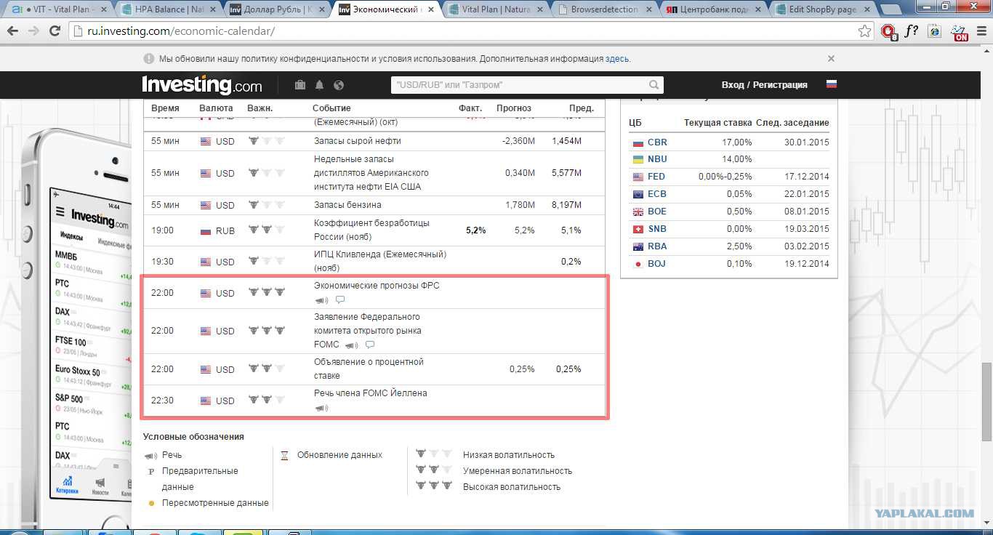This screenshot has height=535, width=993.
Task: Click the Обновление данных legend label
Action: (x=339, y=455)
